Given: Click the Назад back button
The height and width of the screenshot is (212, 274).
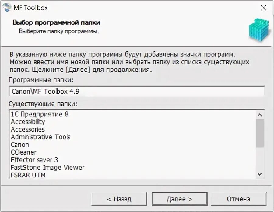Looking at the screenshot, I should click(x=119, y=199).
